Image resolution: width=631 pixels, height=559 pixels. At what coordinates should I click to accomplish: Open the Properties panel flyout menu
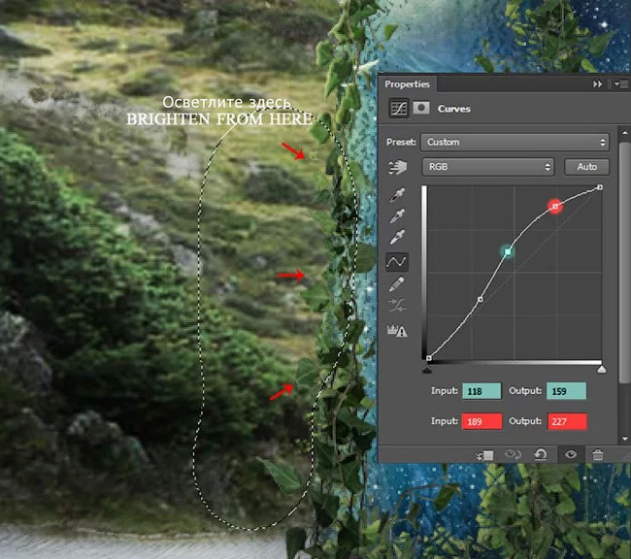621,84
